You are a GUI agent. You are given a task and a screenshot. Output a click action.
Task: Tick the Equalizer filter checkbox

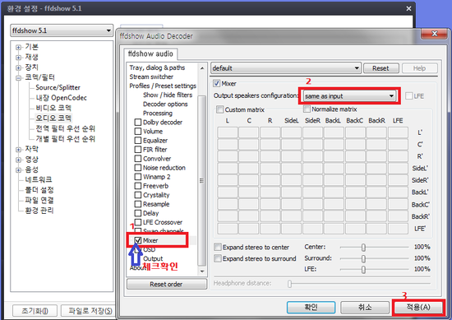click(x=138, y=141)
